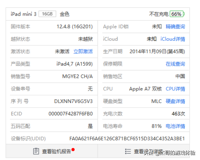This screenshot has width=200, height=160.
Task: Select sales model MGYE2 CH/A
Action: (x=77, y=76)
